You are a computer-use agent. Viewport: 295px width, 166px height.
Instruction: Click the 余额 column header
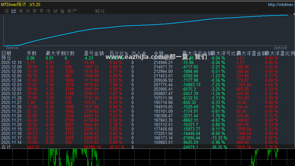pyautogui.click(x=158, y=53)
